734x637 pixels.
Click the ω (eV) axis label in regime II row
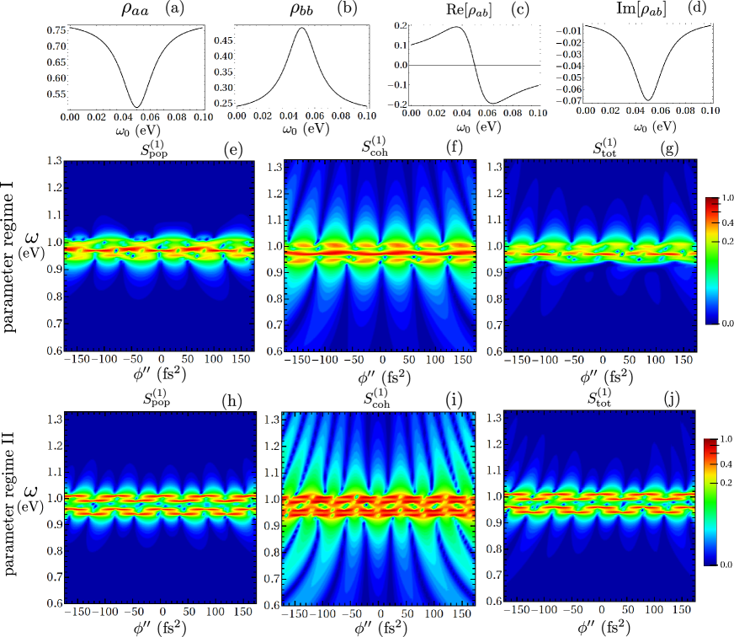tap(30, 499)
